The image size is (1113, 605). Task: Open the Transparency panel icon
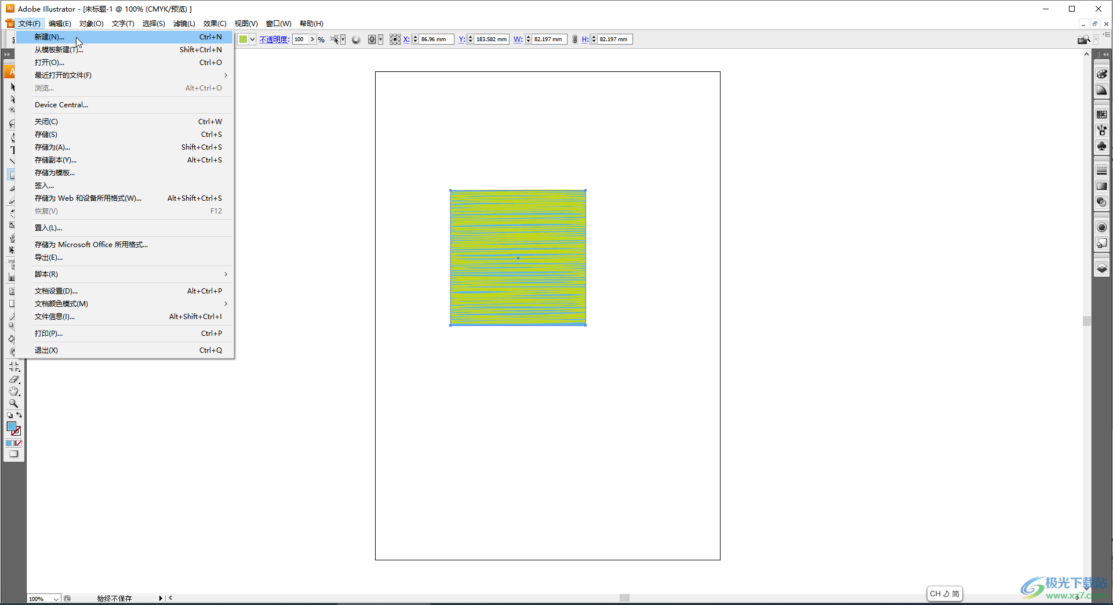[x=1101, y=202]
